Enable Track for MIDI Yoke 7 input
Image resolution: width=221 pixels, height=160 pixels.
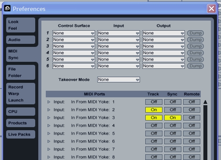pos(154,149)
